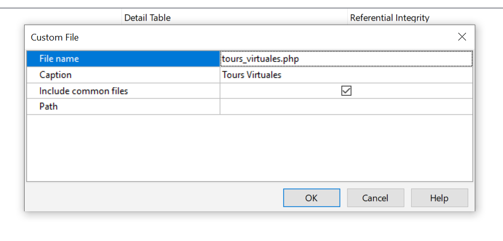The height and width of the screenshot is (241, 503).
Task: Click the Custom File title bar text
Action: coord(54,37)
